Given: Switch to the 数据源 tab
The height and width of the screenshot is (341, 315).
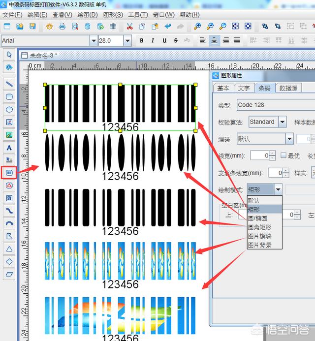Looking at the screenshot, I should click(x=288, y=88).
